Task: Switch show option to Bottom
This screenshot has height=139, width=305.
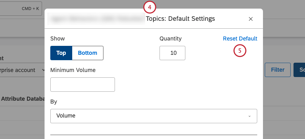Action: (x=88, y=53)
